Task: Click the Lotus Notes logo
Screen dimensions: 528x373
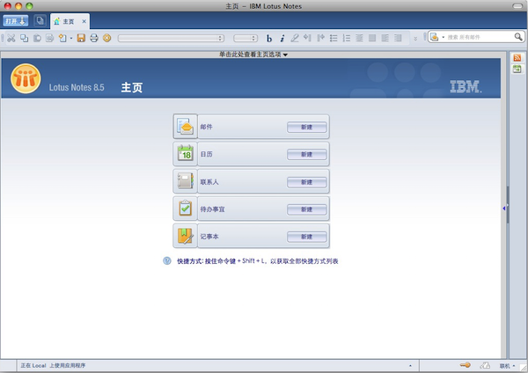Action: click(x=26, y=78)
